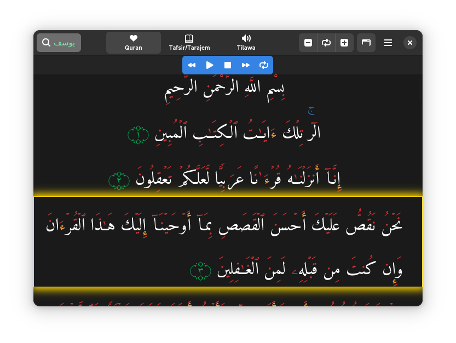Open the Tafsir/Tarajem tab
The height and width of the screenshot is (343, 456).
click(x=189, y=43)
